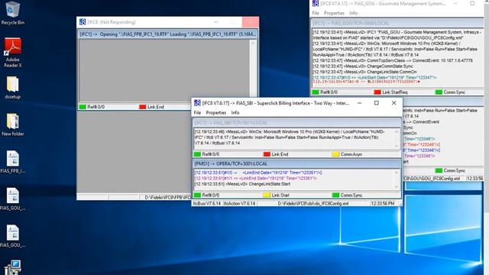Click the IFC1 Opening FIAS_FPB header in Not Responding window
Viewport: 489px width, 275px height.
pos(168,34)
